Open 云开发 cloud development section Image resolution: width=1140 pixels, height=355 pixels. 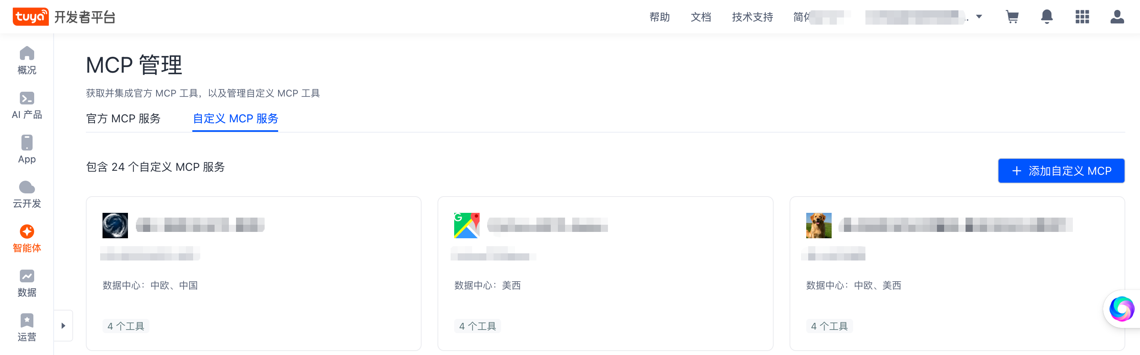[27, 194]
